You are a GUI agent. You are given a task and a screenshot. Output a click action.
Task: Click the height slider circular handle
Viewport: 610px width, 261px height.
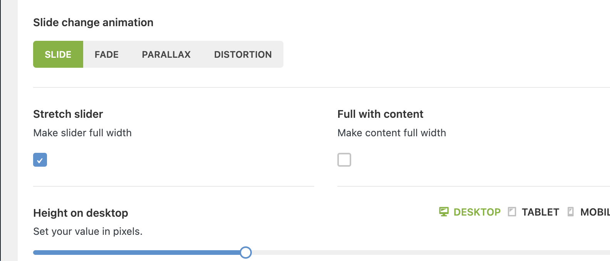[246, 253]
